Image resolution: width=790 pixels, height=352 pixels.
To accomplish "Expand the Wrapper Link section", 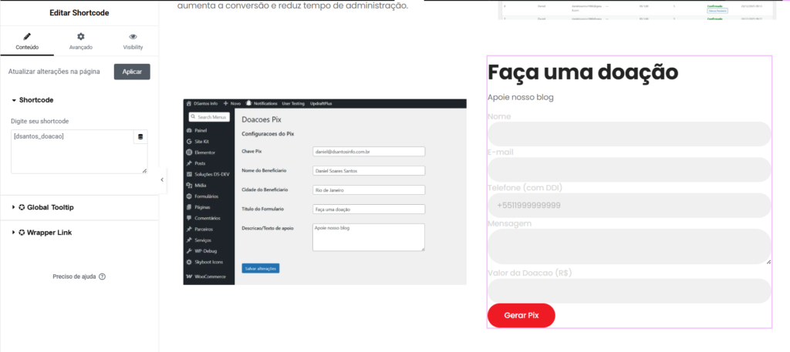I will [x=44, y=232].
